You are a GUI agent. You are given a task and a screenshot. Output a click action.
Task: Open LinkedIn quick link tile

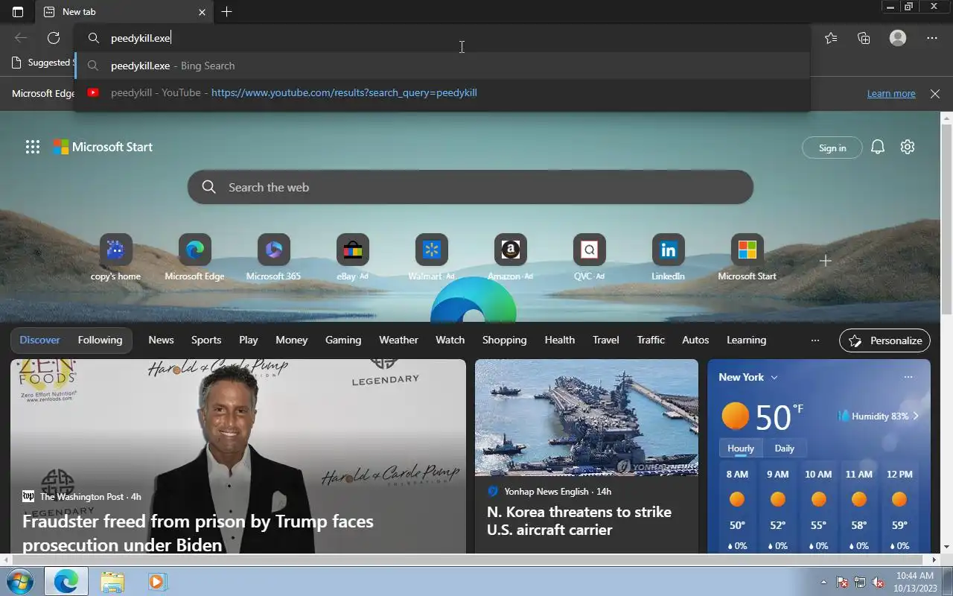669,258
